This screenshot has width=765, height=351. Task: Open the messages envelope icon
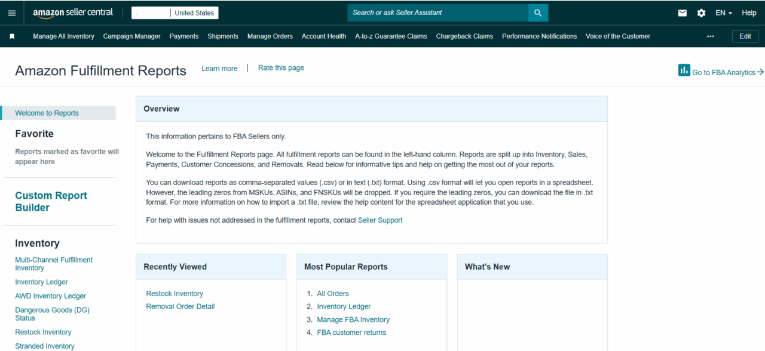[x=683, y=13]
